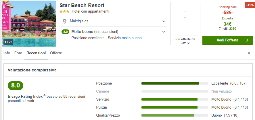Close the hotel details panel
255x120 pixels.
click(x=249, y=53)
